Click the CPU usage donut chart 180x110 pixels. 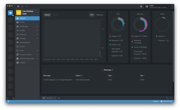coord(118,24)
